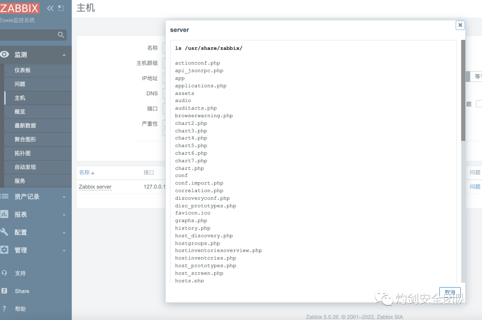Click hostgroups.php in the output
The height and width of the screenshot is (320, 482).
198,243
